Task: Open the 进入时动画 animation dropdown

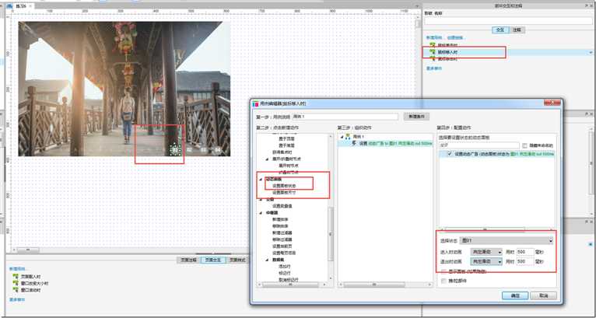Action: pos(486,251)
